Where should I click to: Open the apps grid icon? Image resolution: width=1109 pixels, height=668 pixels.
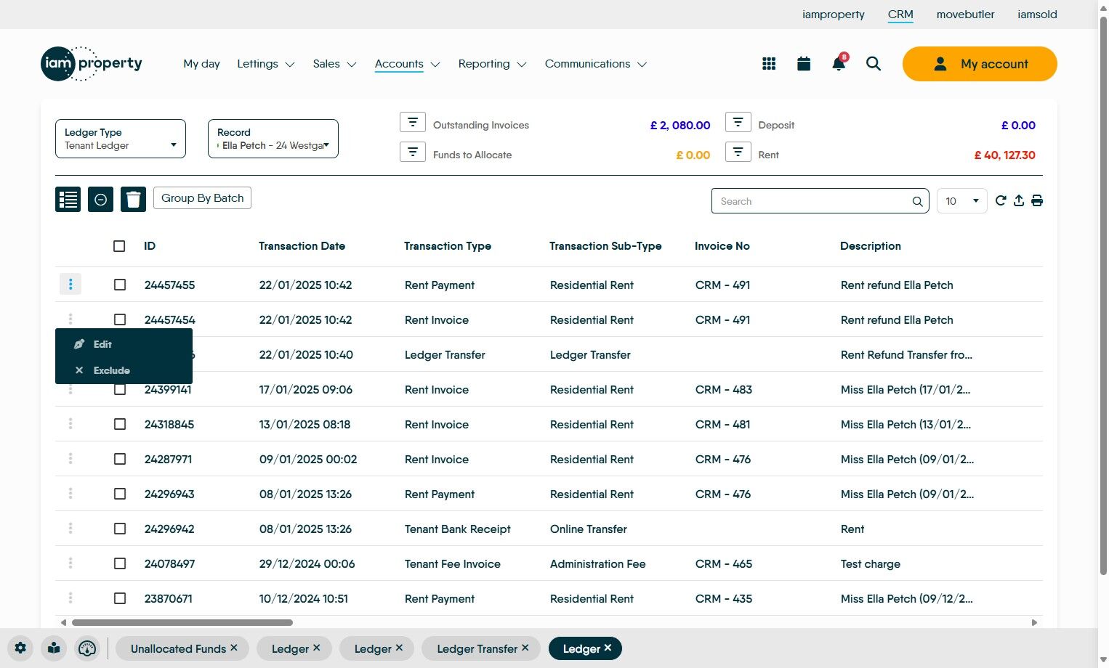(x=769, y=64)
